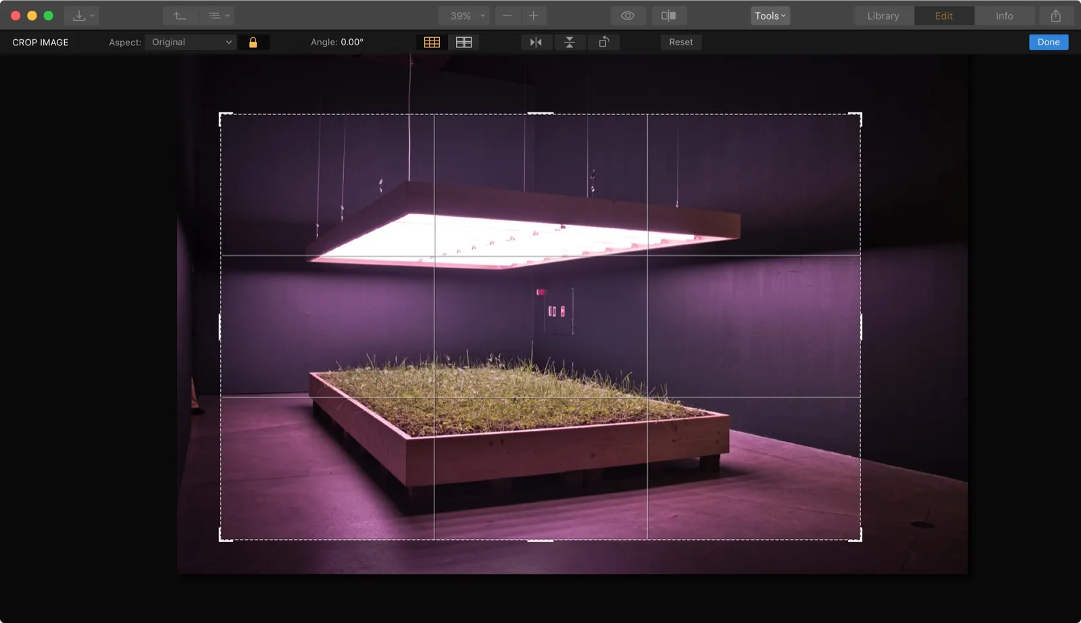Select the rule-of-thirds grid overlay
The height and width of the screenshot is (623, 1081).
(x=432, y=43)
